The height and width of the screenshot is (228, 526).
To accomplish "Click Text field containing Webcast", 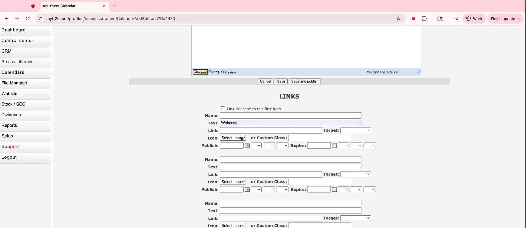I will [291, 123].
